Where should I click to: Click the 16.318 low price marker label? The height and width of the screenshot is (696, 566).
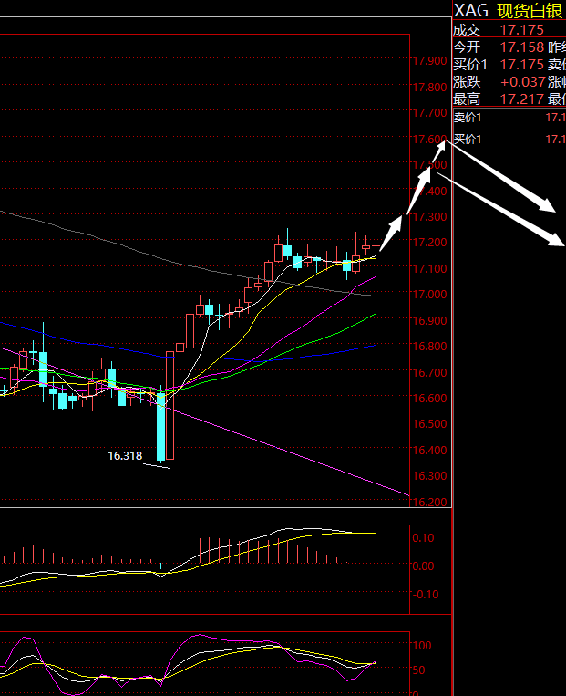point(125,456)
